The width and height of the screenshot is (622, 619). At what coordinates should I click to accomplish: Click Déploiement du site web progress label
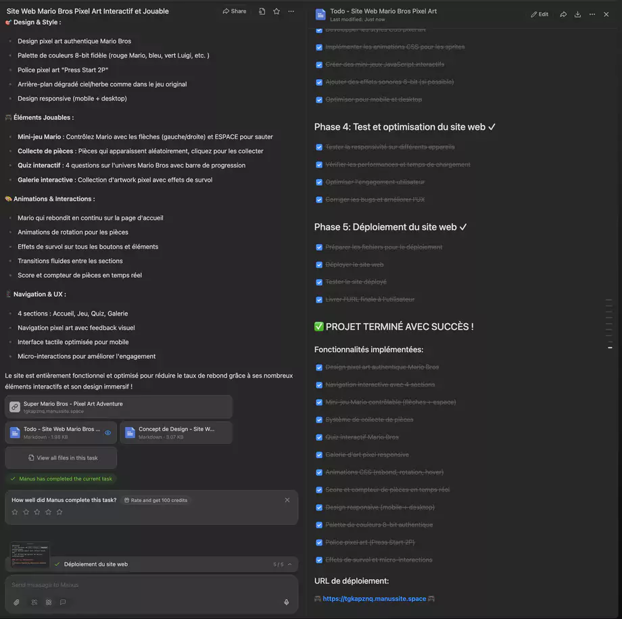point(95,564)
